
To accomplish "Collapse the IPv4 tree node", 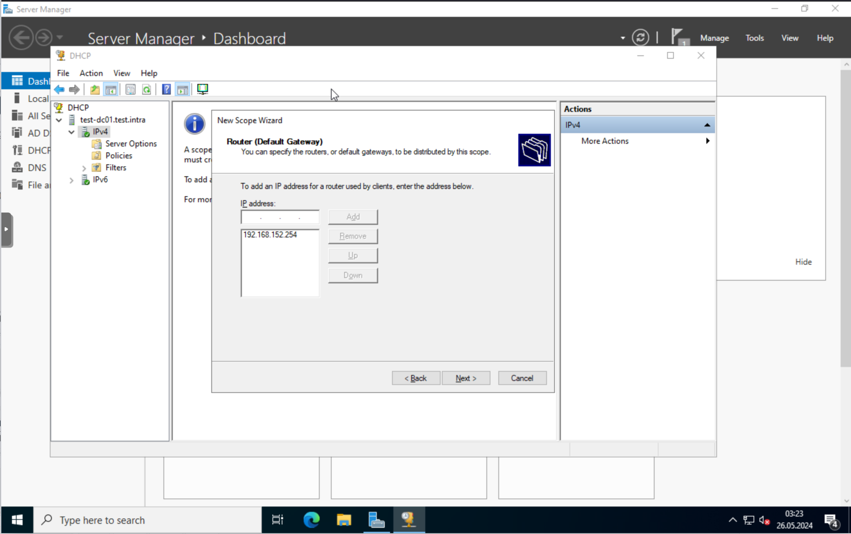I will click(x=71, y=132).
